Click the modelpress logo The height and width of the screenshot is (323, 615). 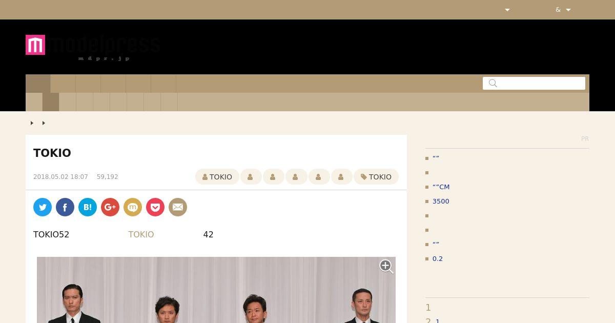[x=93, y=47]
